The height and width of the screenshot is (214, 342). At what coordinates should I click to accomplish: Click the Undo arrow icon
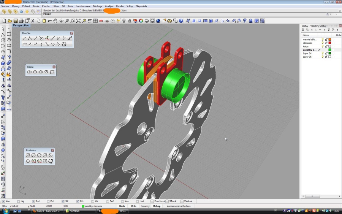[50, 21]
